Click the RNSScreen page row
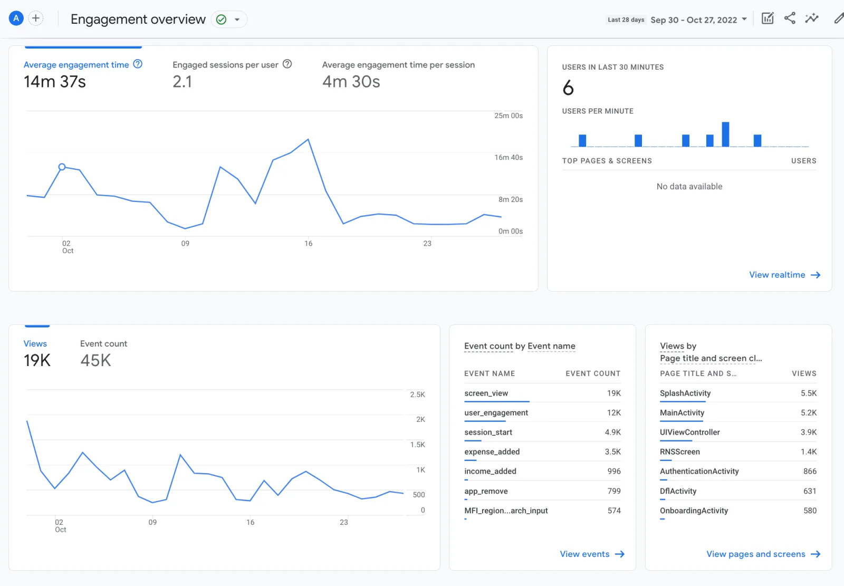 point(738,452)
